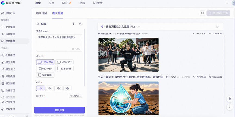
Task: Select 视觉模型 in the sidebar
Action: 14,41
